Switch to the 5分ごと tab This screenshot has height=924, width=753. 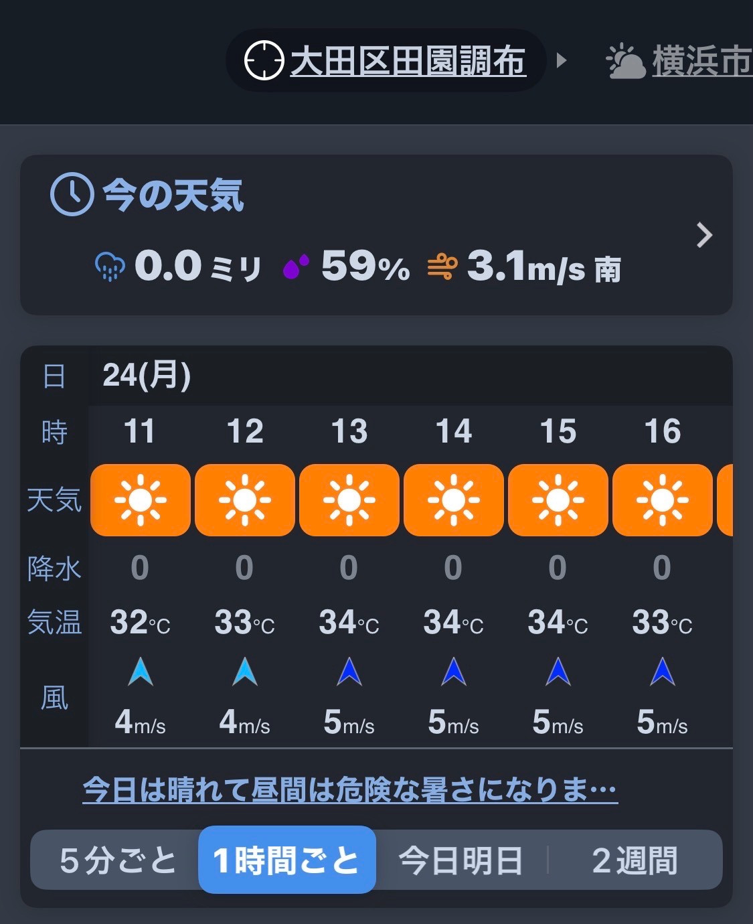coord(118,860)
